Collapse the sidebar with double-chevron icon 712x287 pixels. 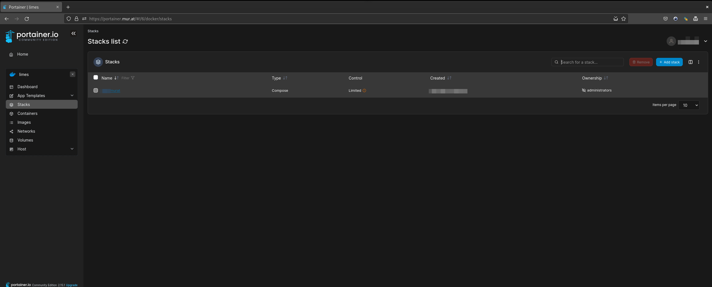pos(73,33)
